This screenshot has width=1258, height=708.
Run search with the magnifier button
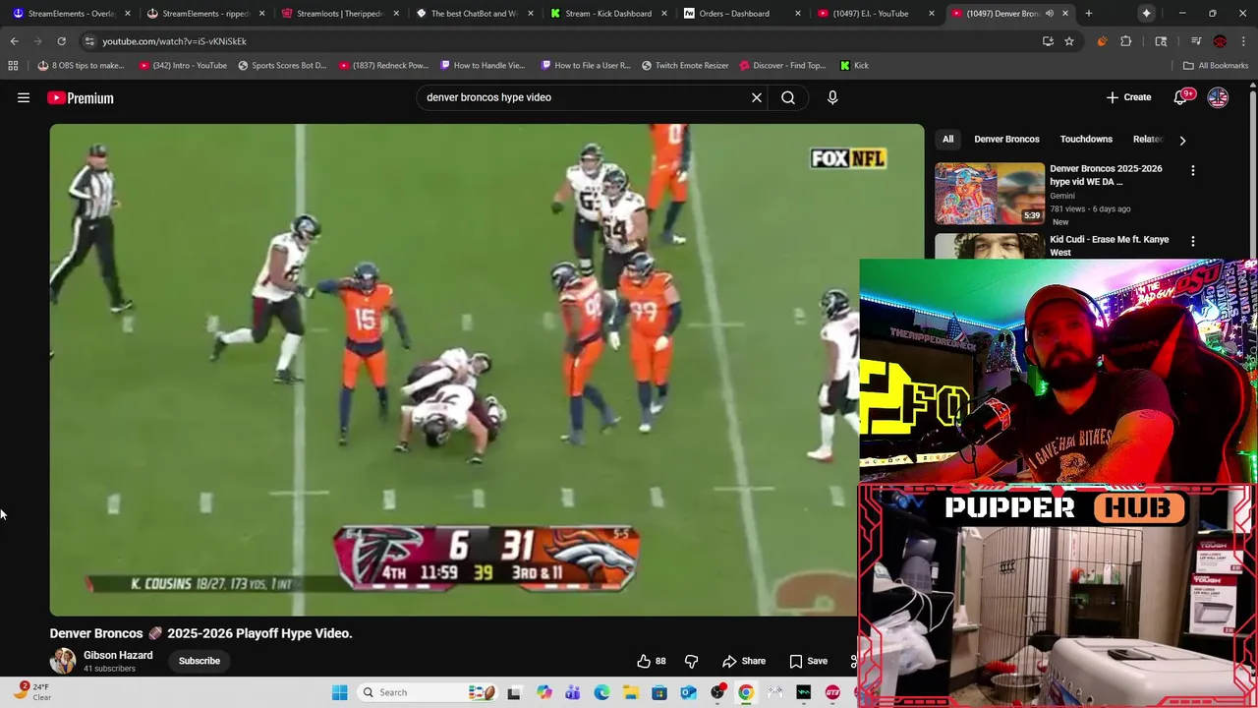(788, 97)
